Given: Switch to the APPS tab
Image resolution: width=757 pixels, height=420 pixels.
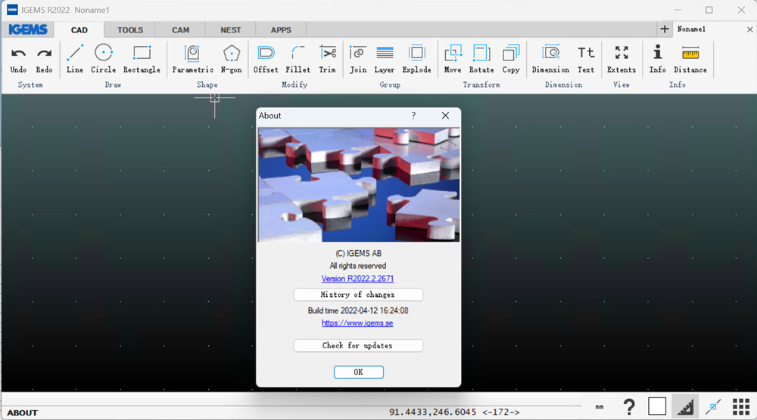Looking at the screenshot, I should (281, 30).
